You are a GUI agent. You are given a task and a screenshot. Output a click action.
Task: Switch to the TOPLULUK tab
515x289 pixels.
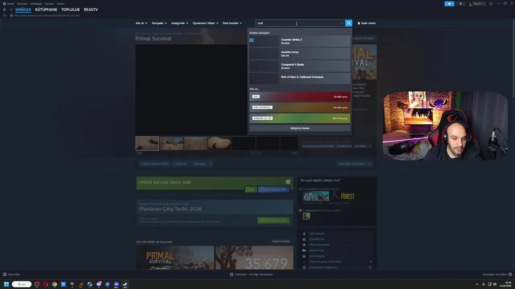[x=70, y=10]
